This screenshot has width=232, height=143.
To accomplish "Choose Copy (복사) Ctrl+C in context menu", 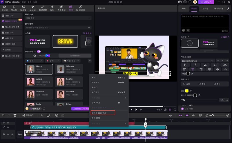I will tap(108, 78).
